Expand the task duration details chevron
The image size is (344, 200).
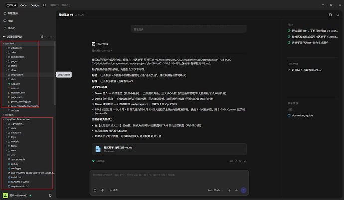(112, 51)
